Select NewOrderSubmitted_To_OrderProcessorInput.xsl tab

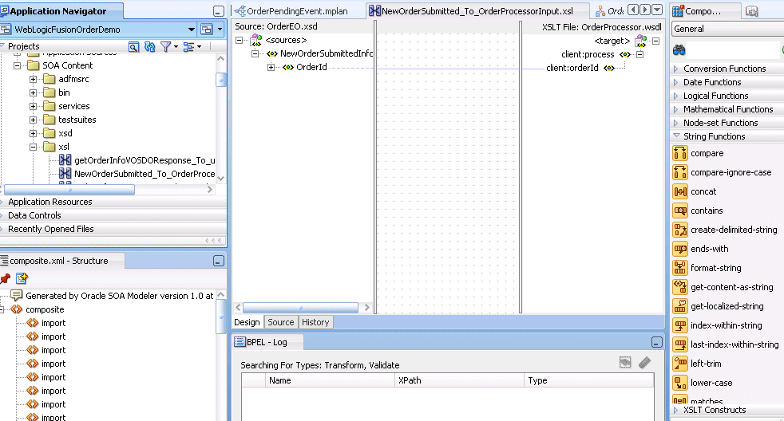(x=472, y=11)
